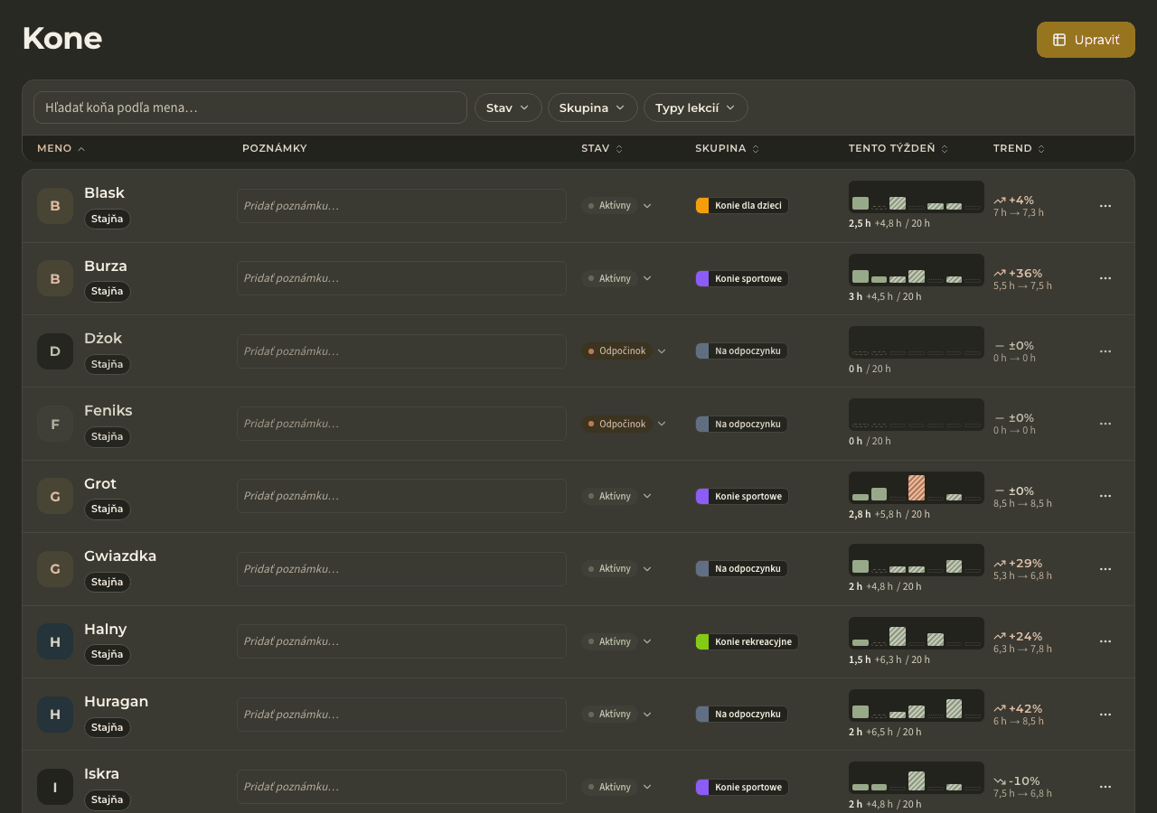Click the Grot avatar icon

pos(55,496)
